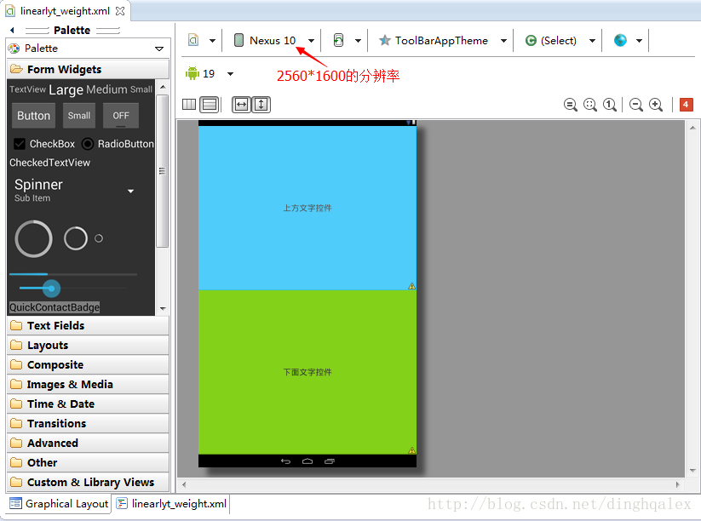Expand the Transitions category
The width and height of the screenshot is (701, 521).
[x=88, y=424]
